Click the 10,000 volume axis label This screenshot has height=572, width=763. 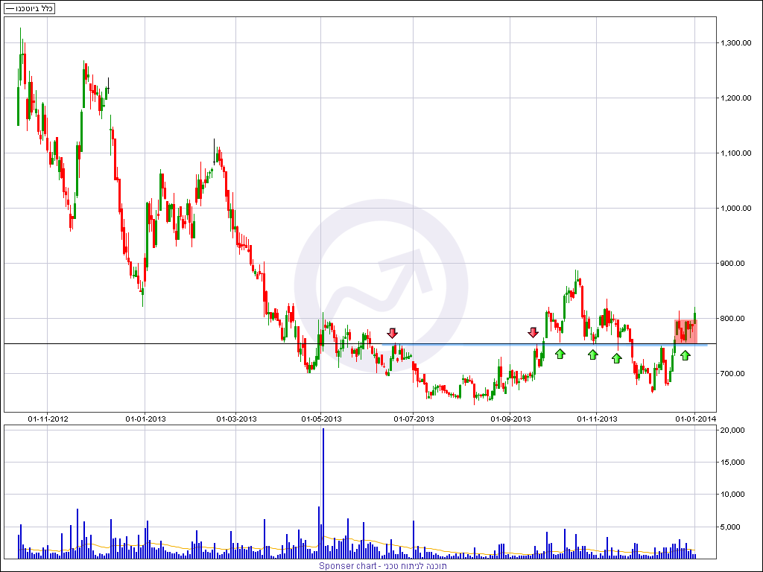pyautogui.click(x=733, y=495)
